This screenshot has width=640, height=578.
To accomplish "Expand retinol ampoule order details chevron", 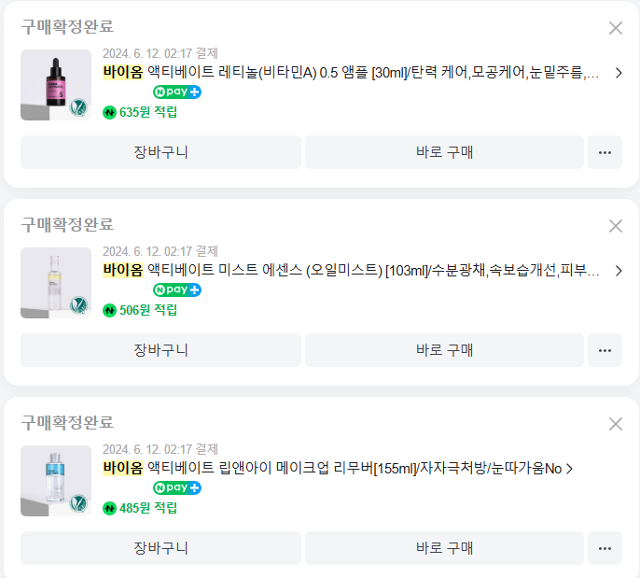I will [619, 73].
